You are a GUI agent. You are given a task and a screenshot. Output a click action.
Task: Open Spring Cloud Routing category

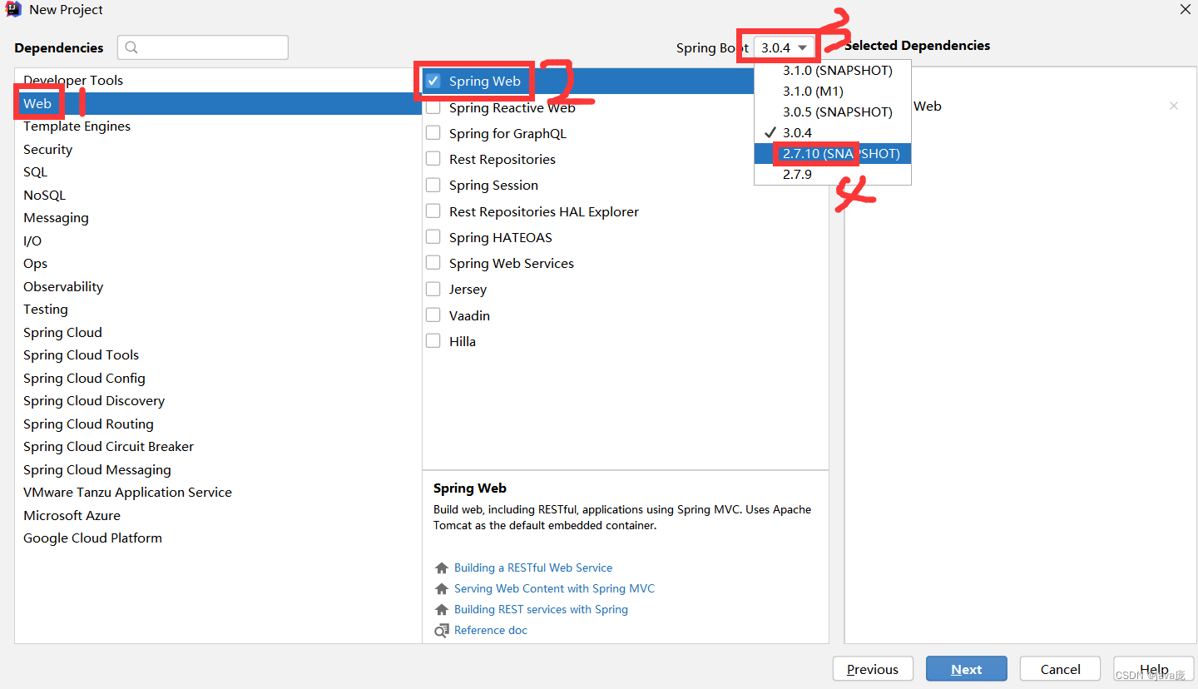(218, 424)
